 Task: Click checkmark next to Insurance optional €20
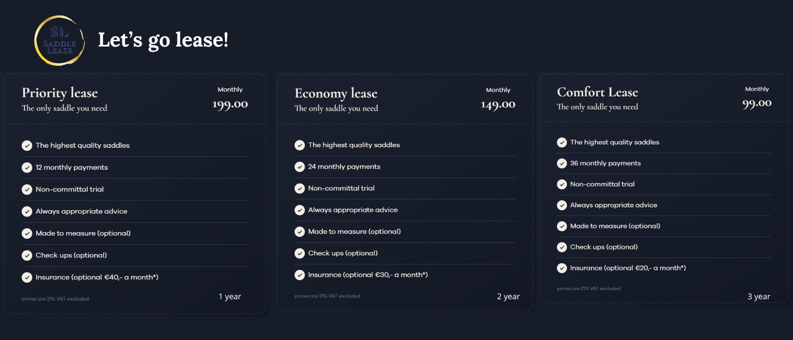[x=562, y=268]
